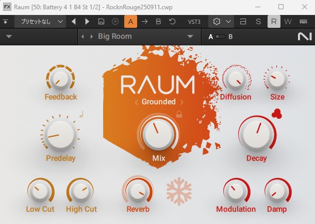The image size is (315, 224).
Task: Click the Native Instruments logo
Action: tap(305, 37)
